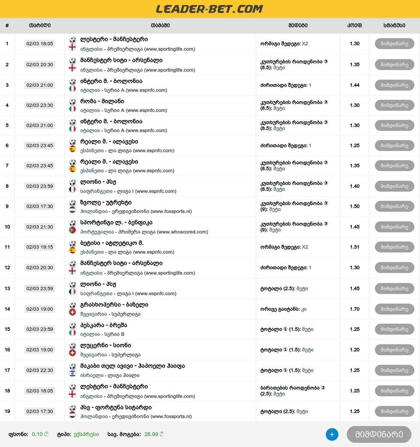Open ისრაელი - ლიგა ჰაალი league link
The image size is (420, 447).
tap(110, 375)
